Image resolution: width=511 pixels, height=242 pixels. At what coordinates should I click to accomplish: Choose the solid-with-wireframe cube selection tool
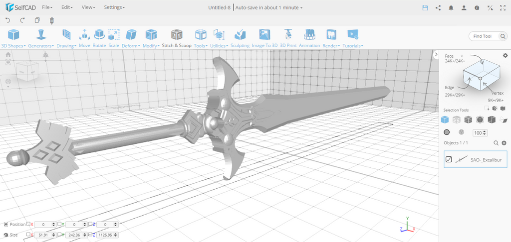pos(468,120)
